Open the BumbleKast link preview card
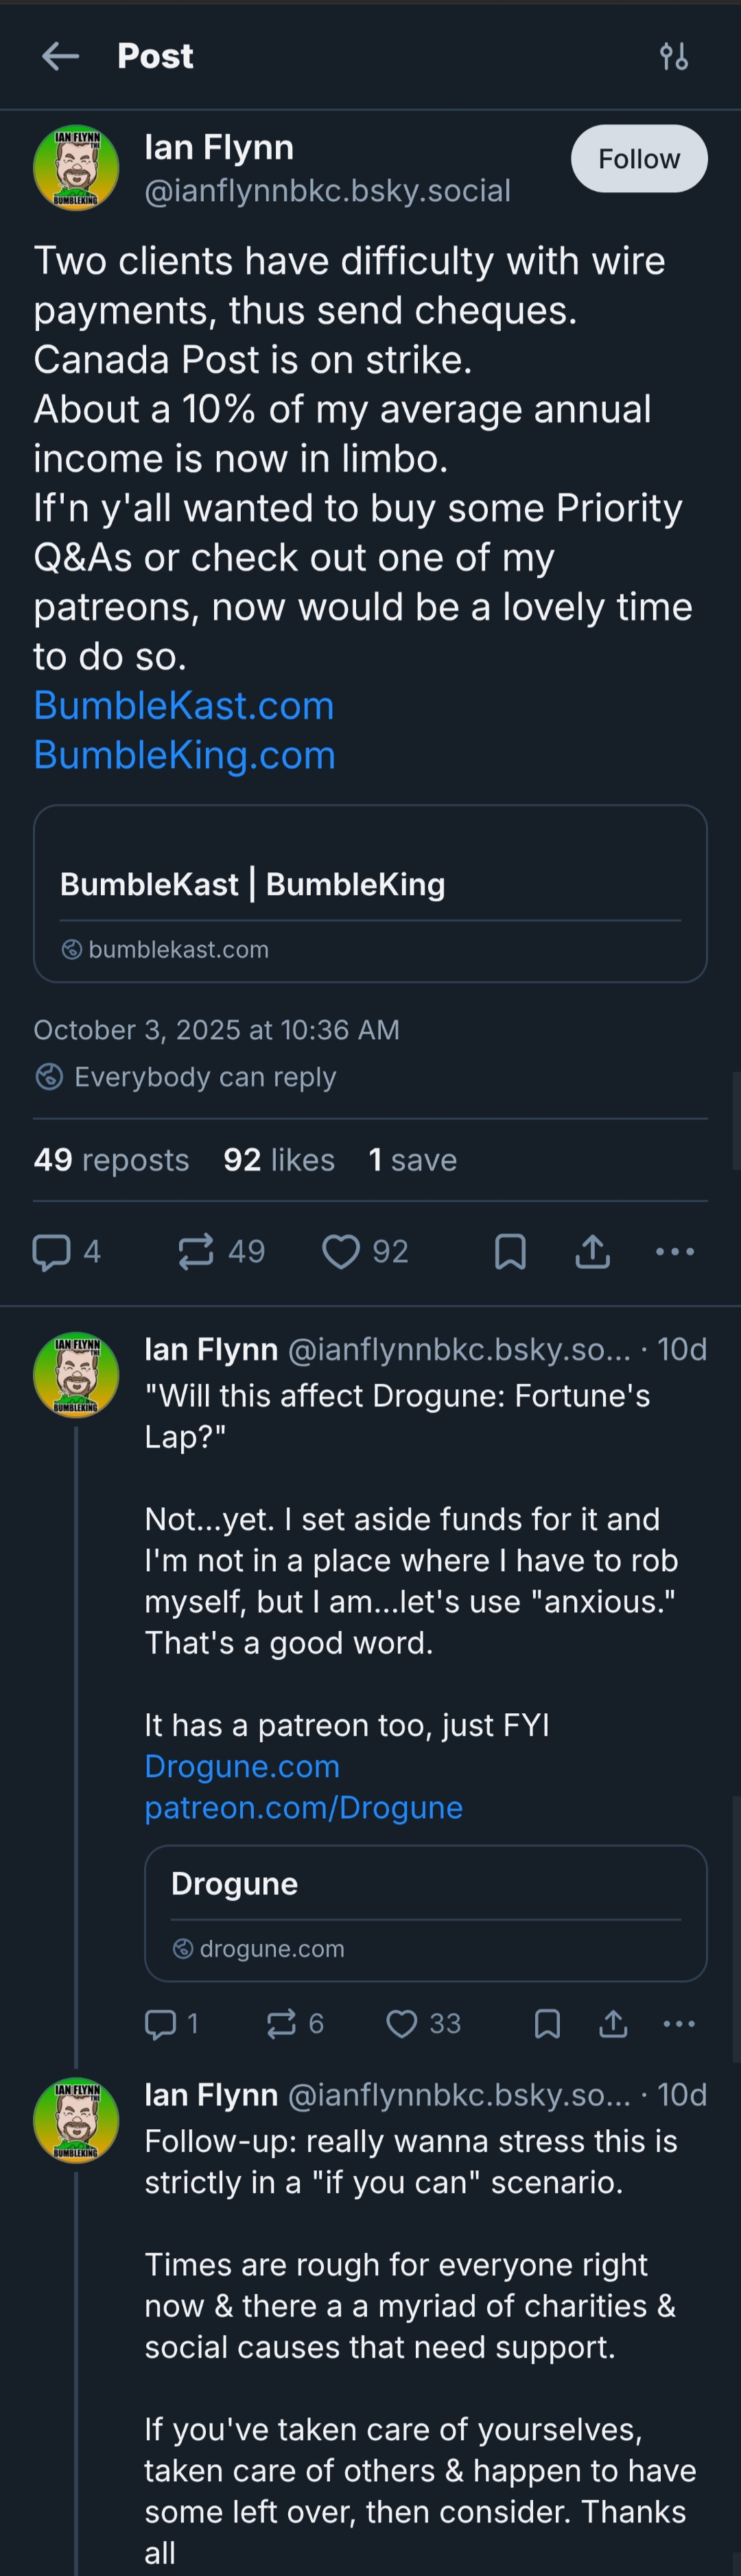 click(370, 893)
